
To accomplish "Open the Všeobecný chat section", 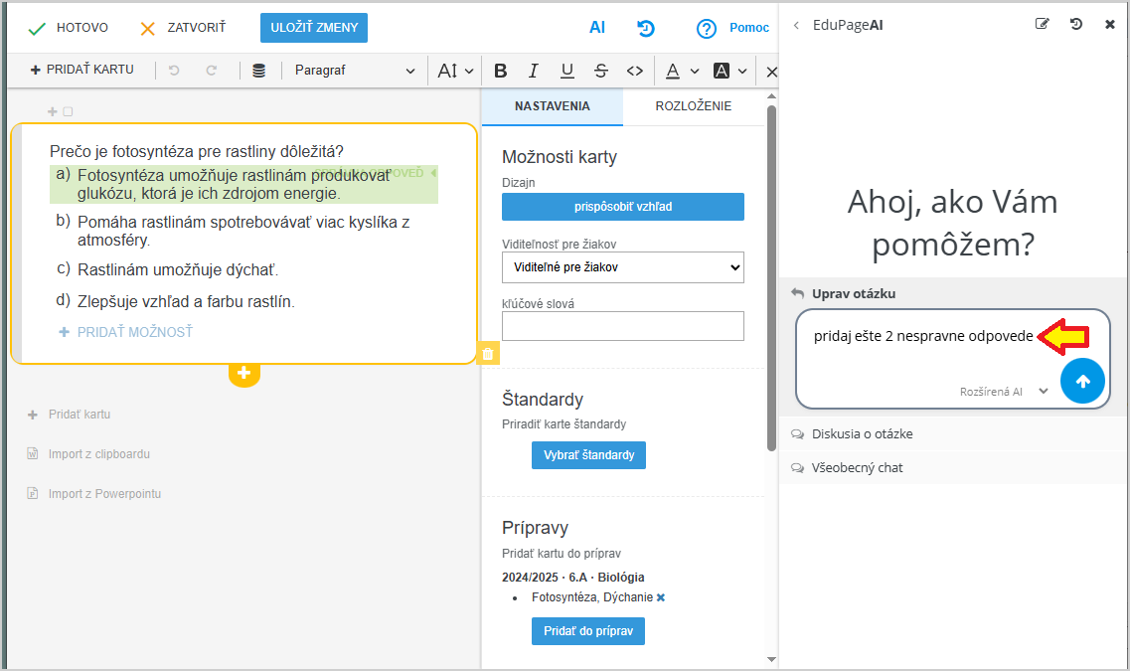I will (x=857, y=467).
